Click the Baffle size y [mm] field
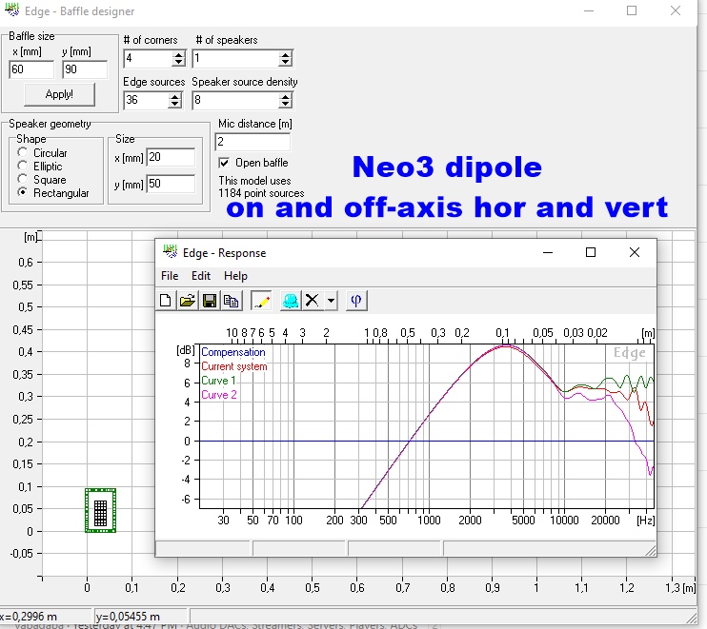The width and height of the screenshot is (707, 629). 85,69
